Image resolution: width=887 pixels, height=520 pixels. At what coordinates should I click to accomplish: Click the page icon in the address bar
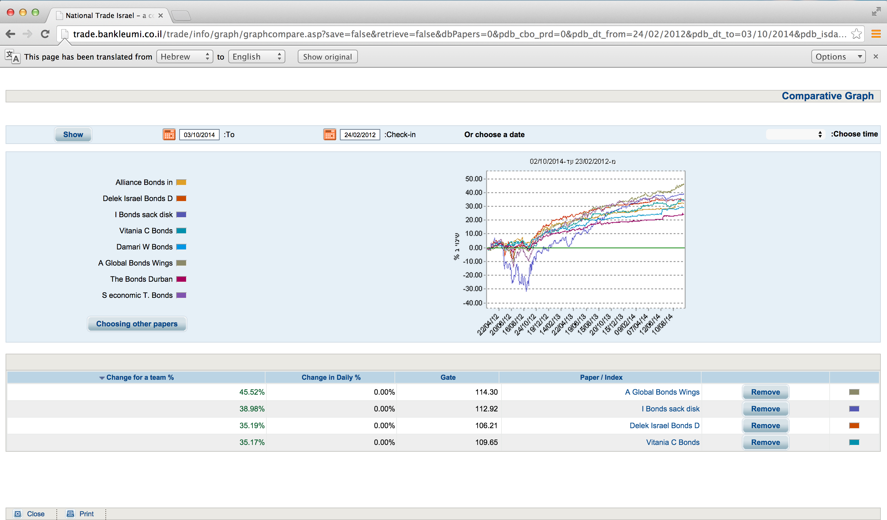(65, 34)
